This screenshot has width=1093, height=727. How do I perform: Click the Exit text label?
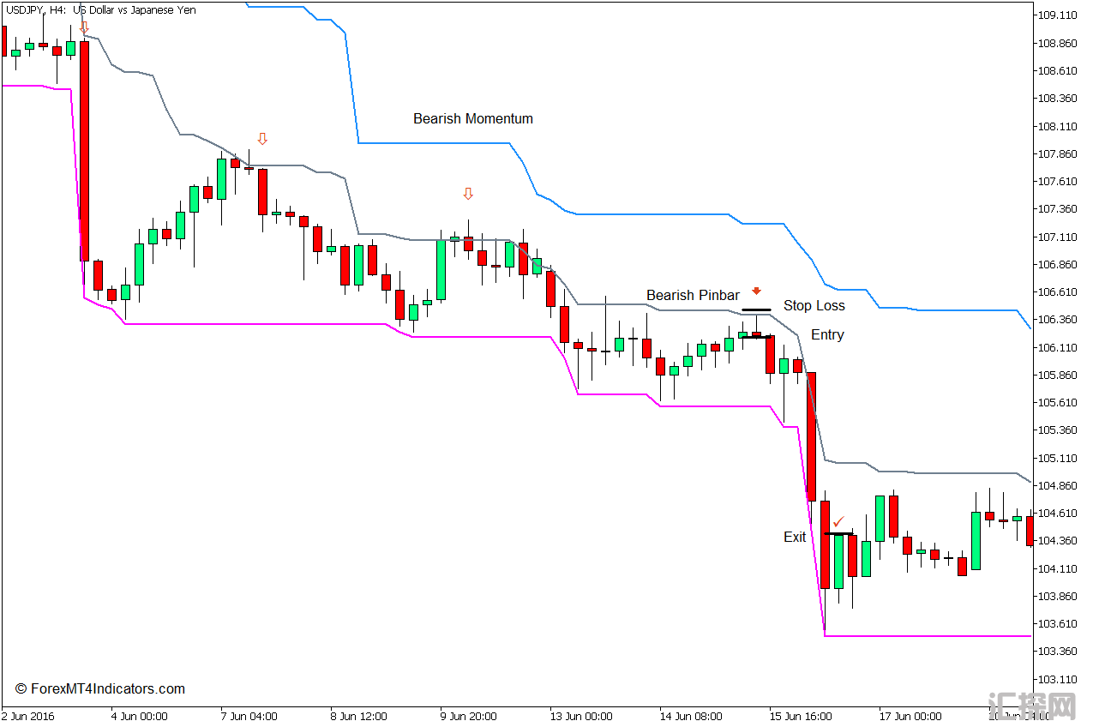795,538
